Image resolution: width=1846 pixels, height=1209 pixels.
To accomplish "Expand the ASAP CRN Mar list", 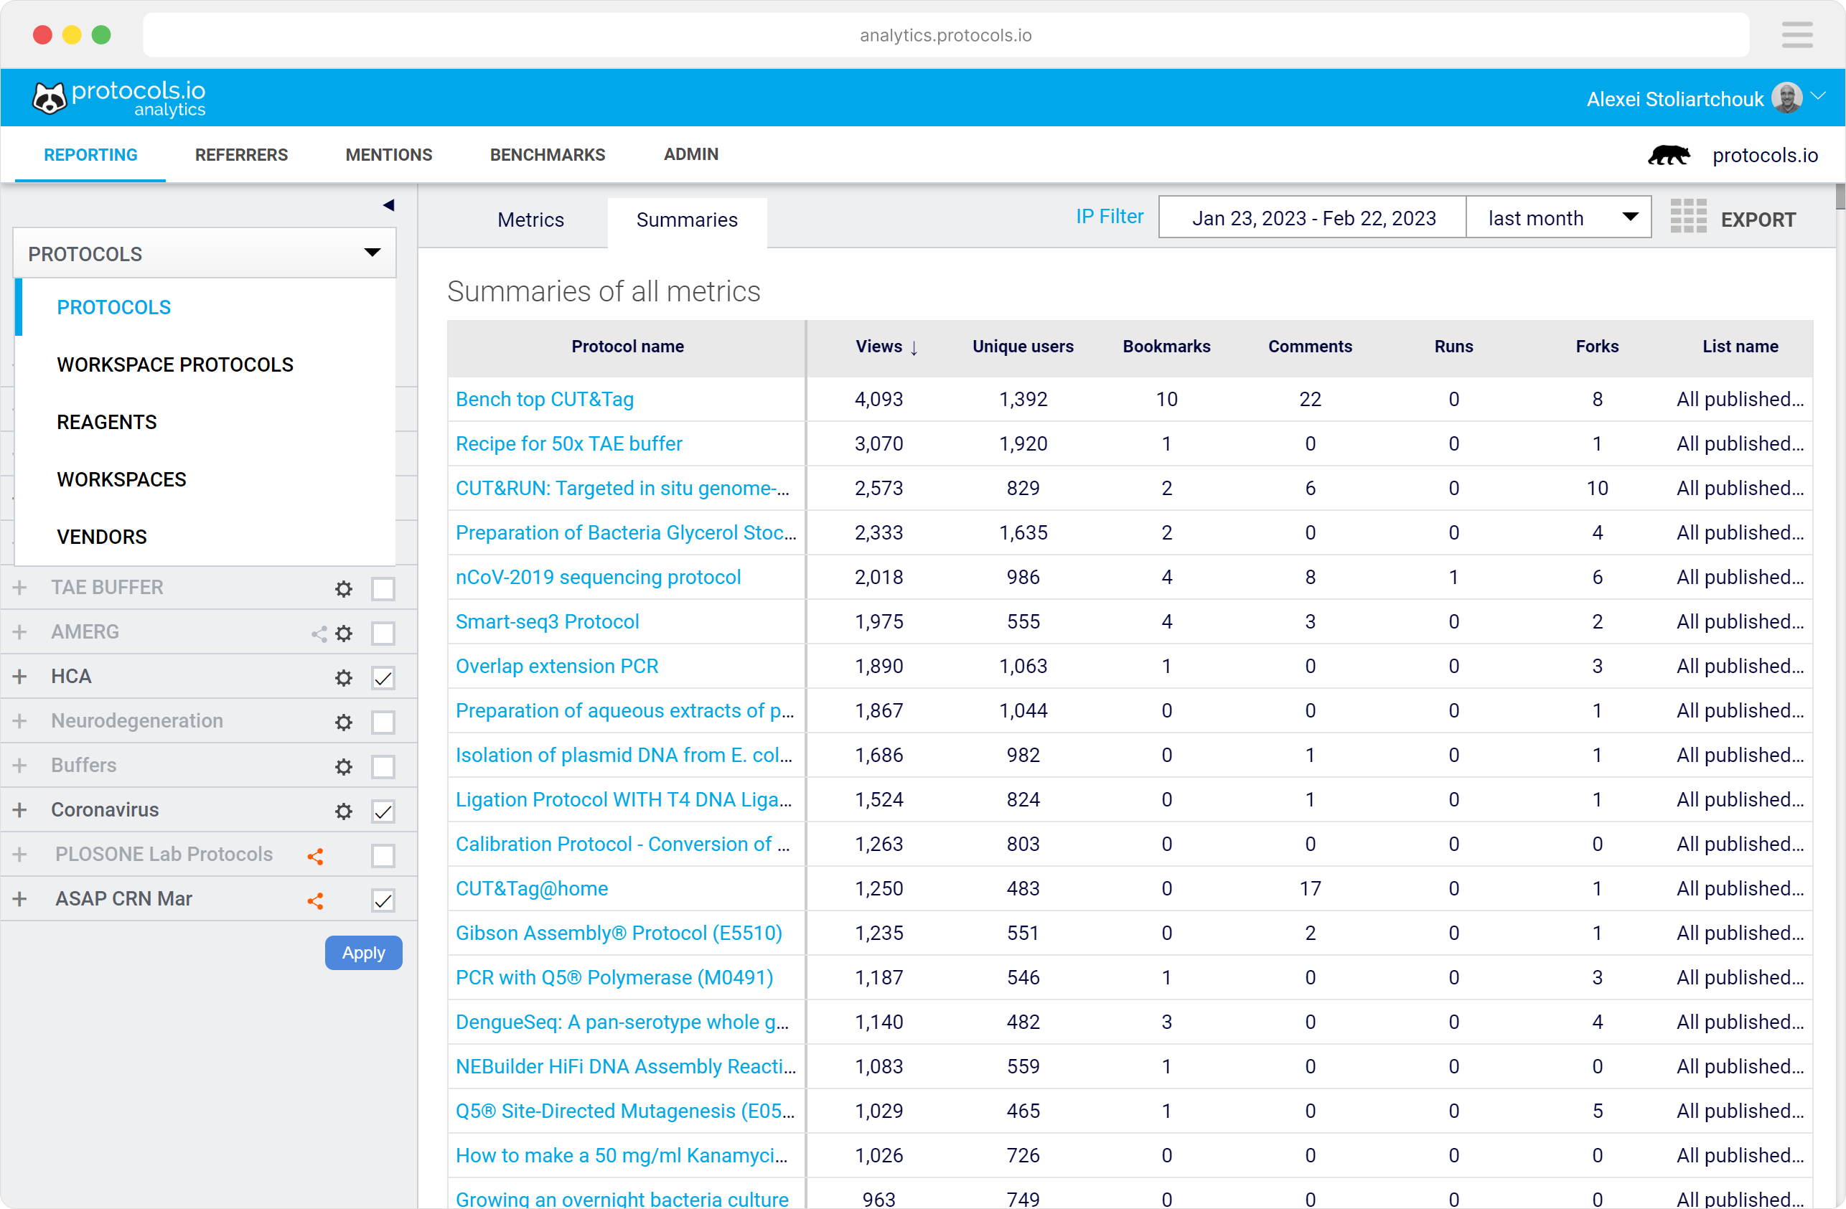I will pos(19,899).
